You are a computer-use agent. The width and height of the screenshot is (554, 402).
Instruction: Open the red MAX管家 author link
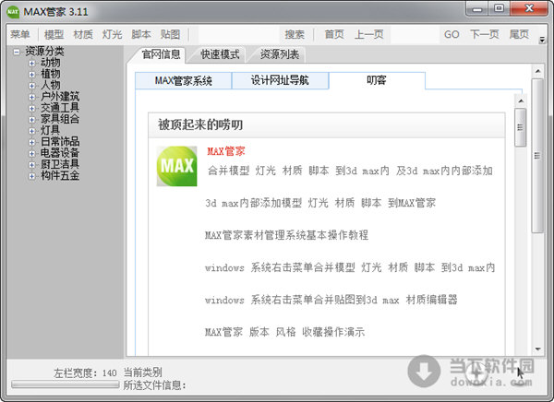point(226,151)
